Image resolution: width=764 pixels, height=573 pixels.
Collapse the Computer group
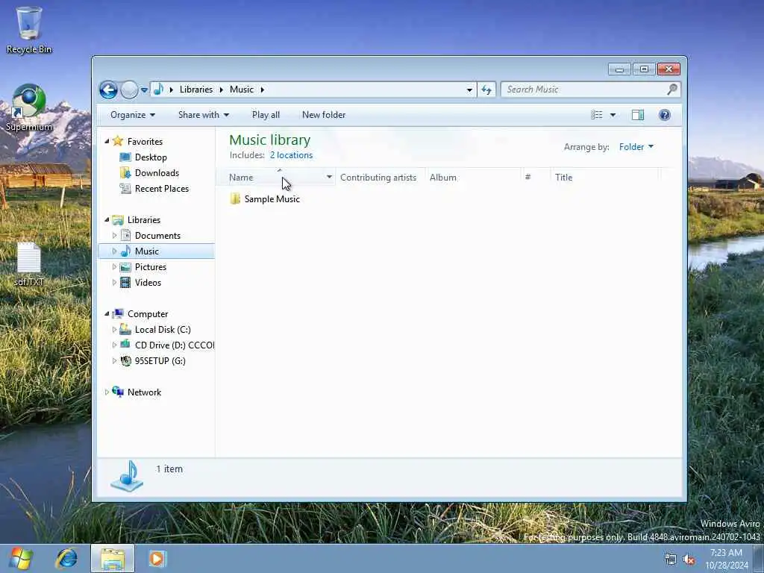tap(107, 314)
